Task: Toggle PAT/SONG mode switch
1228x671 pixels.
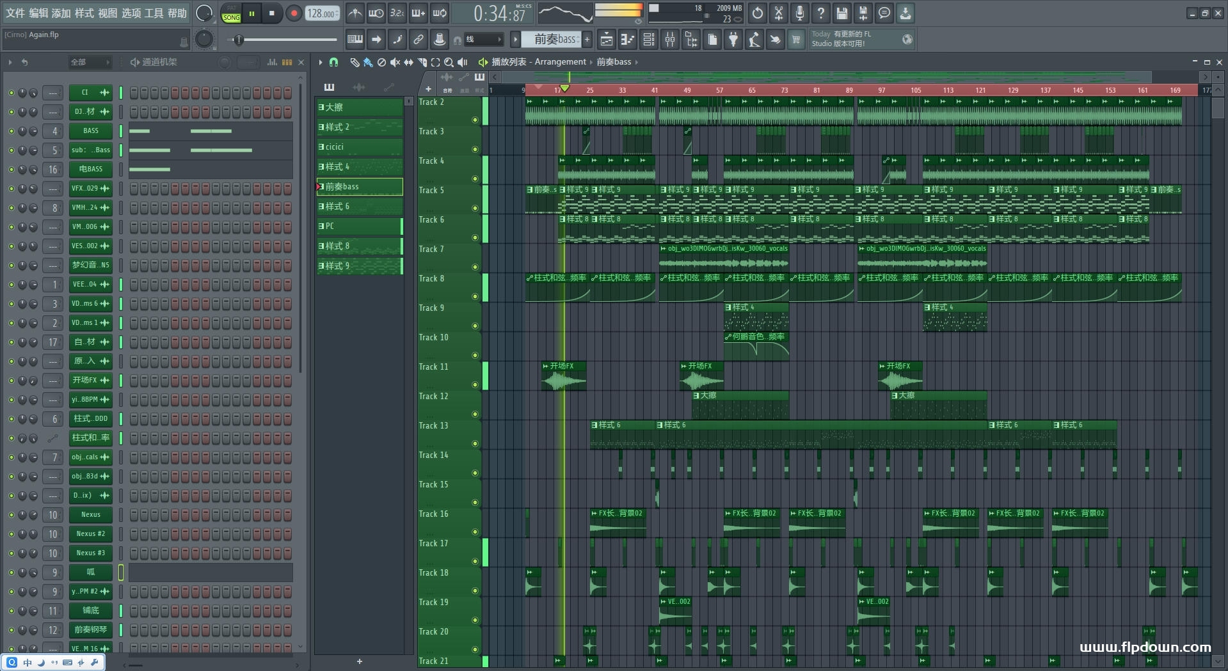Action: 231,13
